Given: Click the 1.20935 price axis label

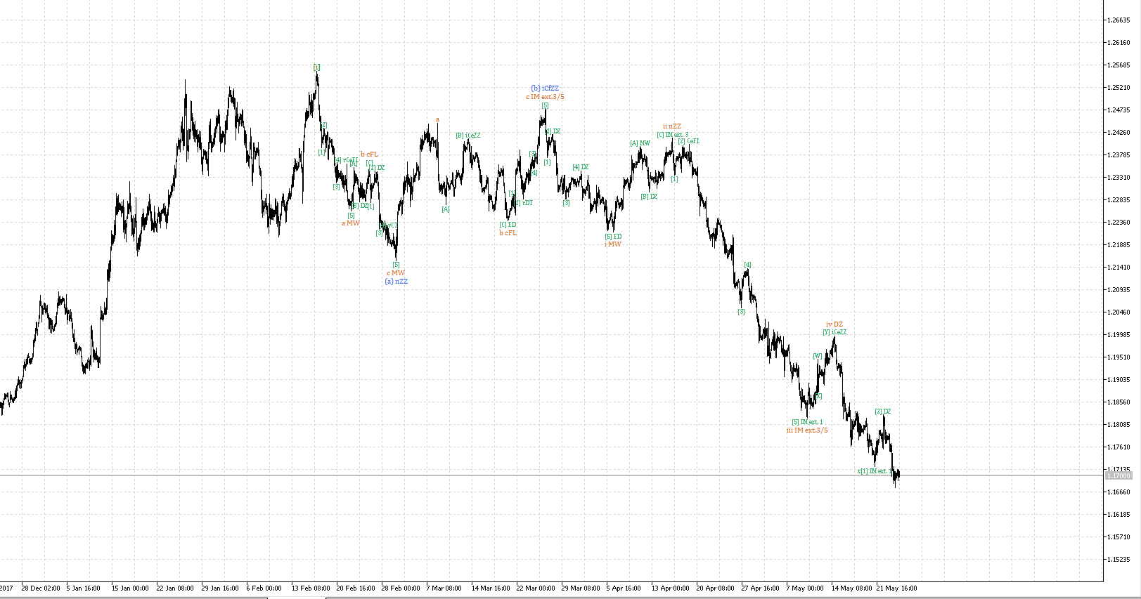Looking at the screenshot, I should (x=1119, y=290).
